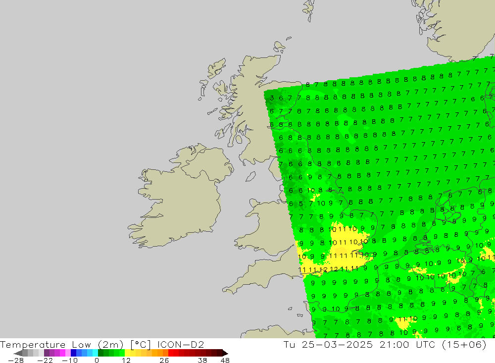Select the dark blue swatch above -10
This screenshot has width=495, height=363.
[73, 353]
